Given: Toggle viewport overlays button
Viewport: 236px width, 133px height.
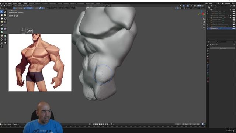Looking at the screenshot, I should coord(188,6).
